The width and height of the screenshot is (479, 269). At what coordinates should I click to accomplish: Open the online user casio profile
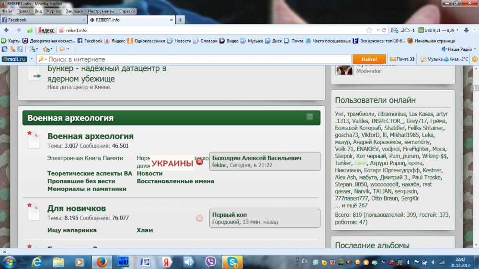tap(361, 163)
